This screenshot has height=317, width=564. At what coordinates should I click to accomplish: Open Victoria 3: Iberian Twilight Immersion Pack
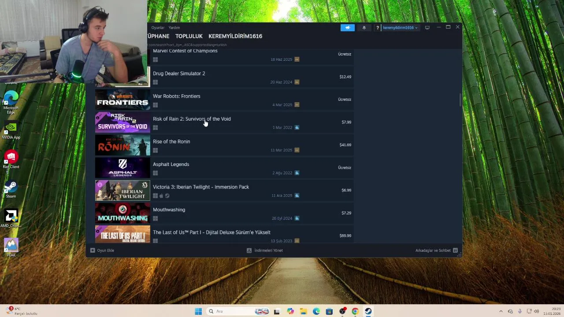[x=224, y=191]
